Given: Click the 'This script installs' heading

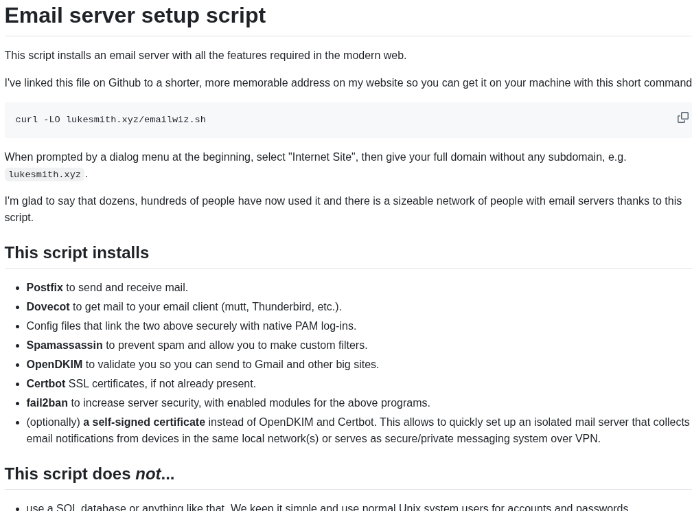Looking at the screenshot, I should pos(77,253).
